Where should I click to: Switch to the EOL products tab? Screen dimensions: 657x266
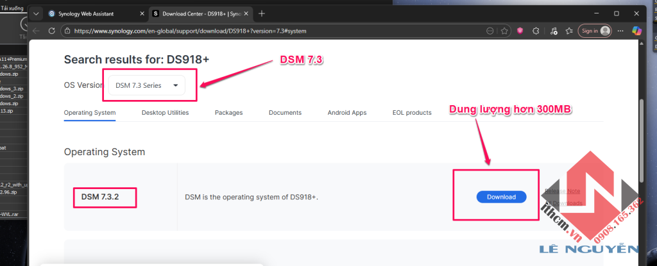[x=412, y=113]
